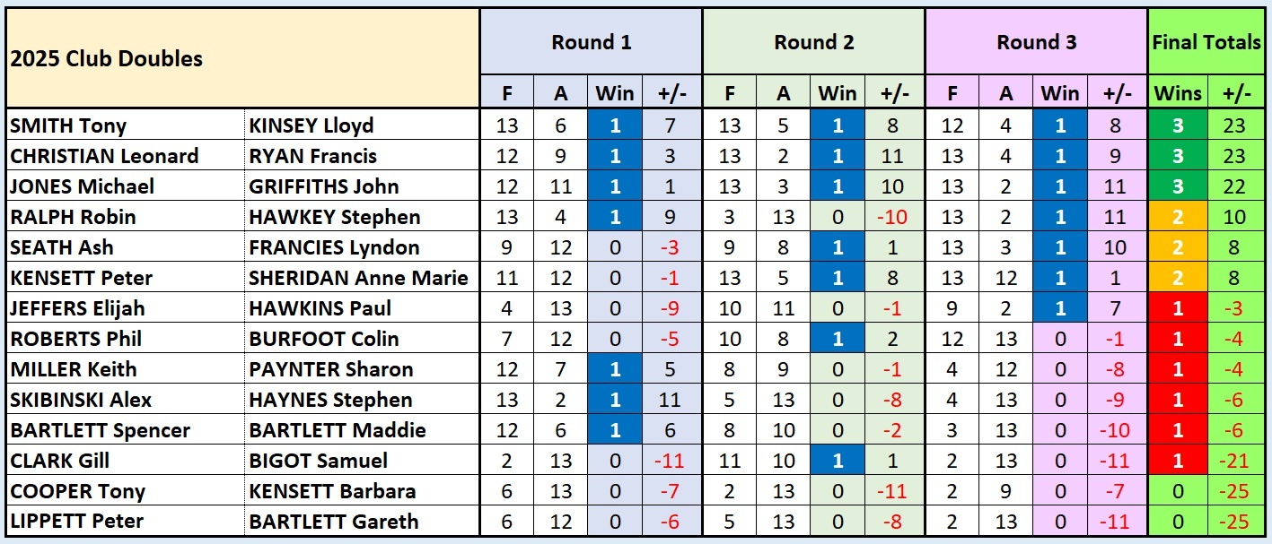
Task: Click the SHERIDAN Anne Marie cell
Action: click(x=358, y=278)
